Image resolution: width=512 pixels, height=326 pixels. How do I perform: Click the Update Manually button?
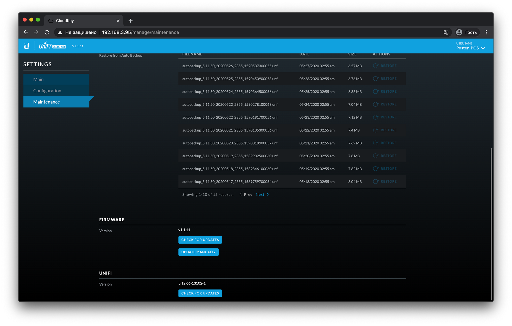point(198,252)
